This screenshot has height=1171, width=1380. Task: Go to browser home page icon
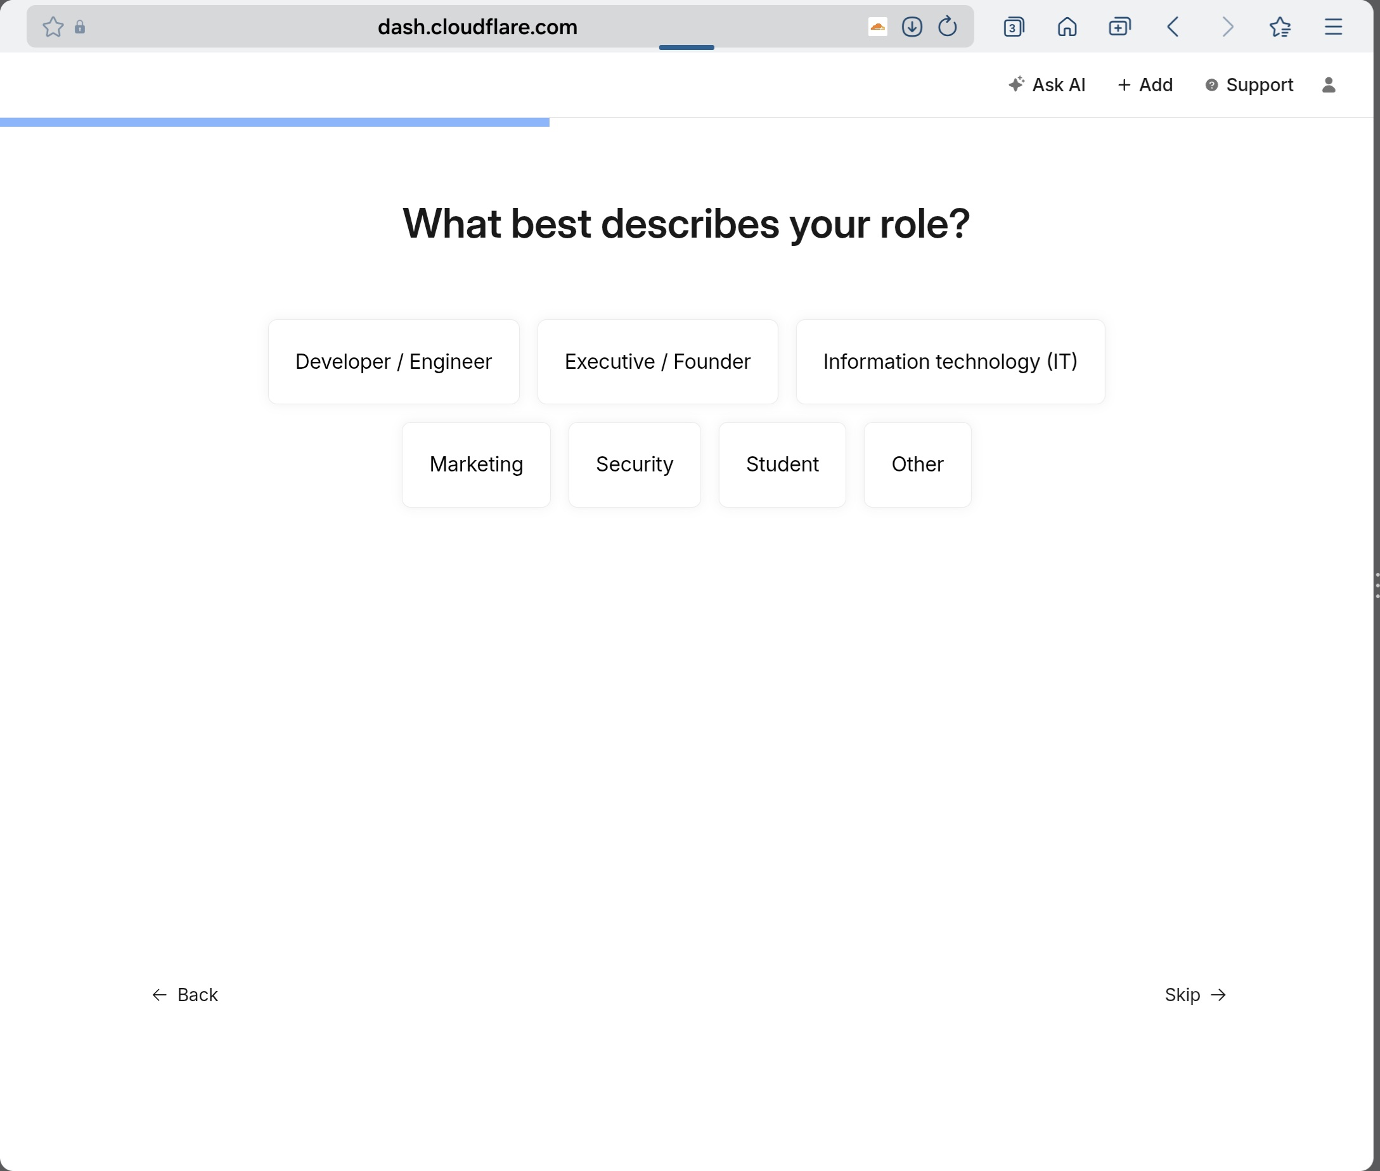[x=1067, y=27]
